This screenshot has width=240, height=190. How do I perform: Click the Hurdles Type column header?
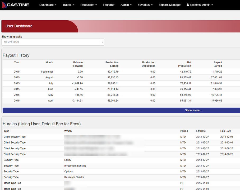point(6,131)
